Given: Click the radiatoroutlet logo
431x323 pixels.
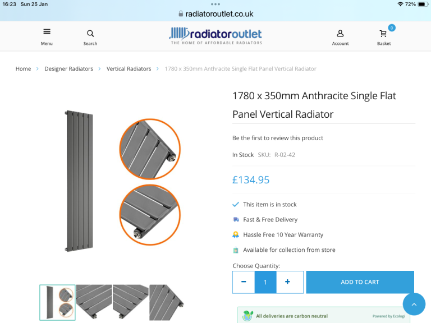Looking at the screenshot, I should pos(216,36).
